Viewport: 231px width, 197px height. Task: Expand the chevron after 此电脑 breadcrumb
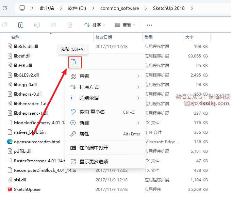pyautogui.click(x=61, y=8)
